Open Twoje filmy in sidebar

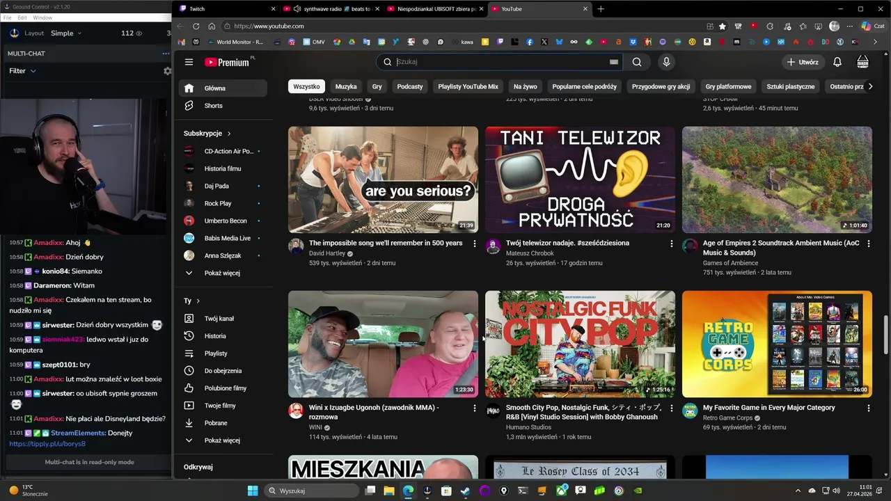pyautogui.click(x=221, y=406)
